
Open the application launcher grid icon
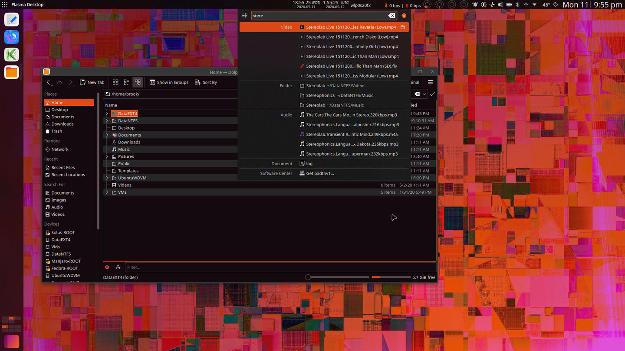(5, 5)
